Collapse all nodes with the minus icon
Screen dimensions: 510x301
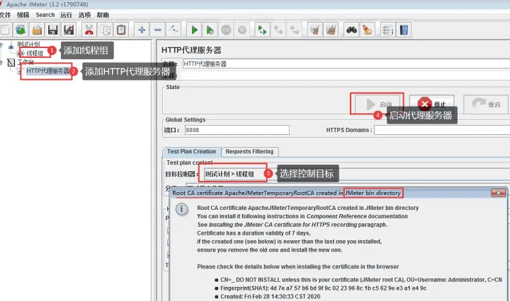(158, 30)
